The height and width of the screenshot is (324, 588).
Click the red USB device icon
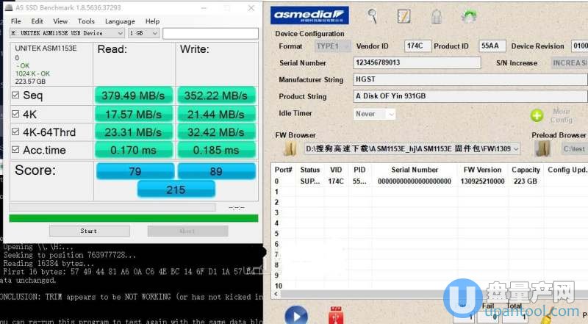click(337, 316)
